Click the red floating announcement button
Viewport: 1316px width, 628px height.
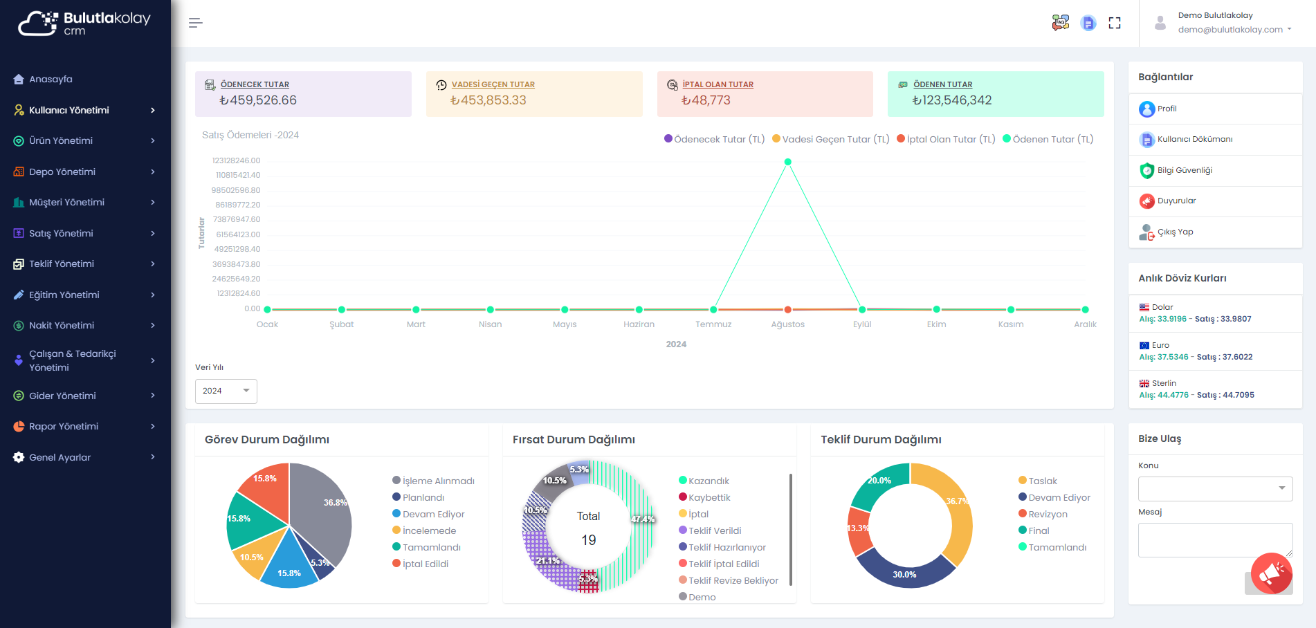(1271, 573)
